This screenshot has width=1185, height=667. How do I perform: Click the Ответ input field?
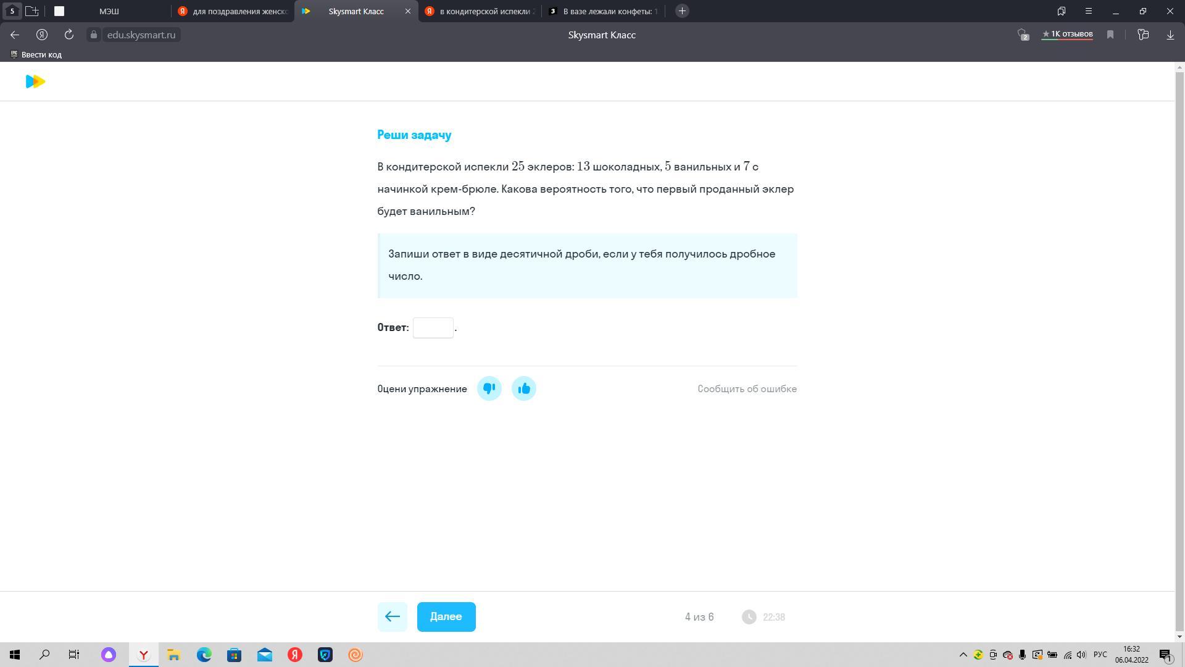pos(433,327)
